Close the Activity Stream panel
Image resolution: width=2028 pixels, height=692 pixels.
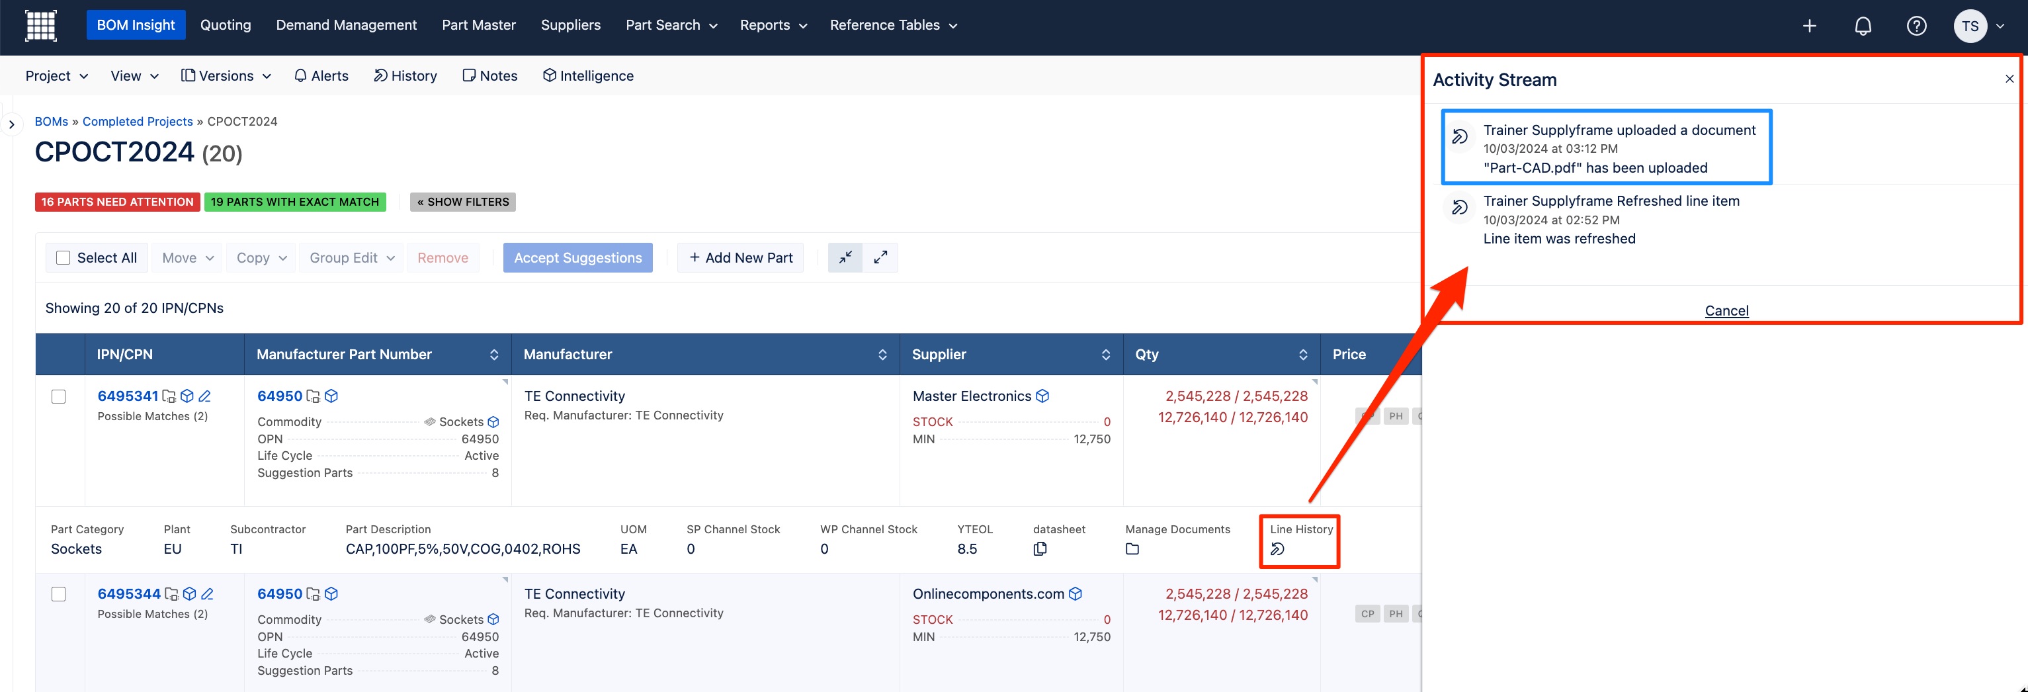(2009, 79)
